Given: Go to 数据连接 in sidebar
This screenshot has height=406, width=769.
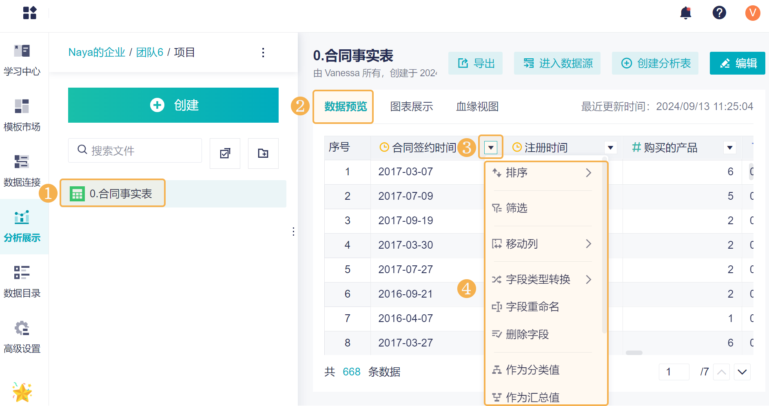Looking at the screenshot, I should click(22, 171).
